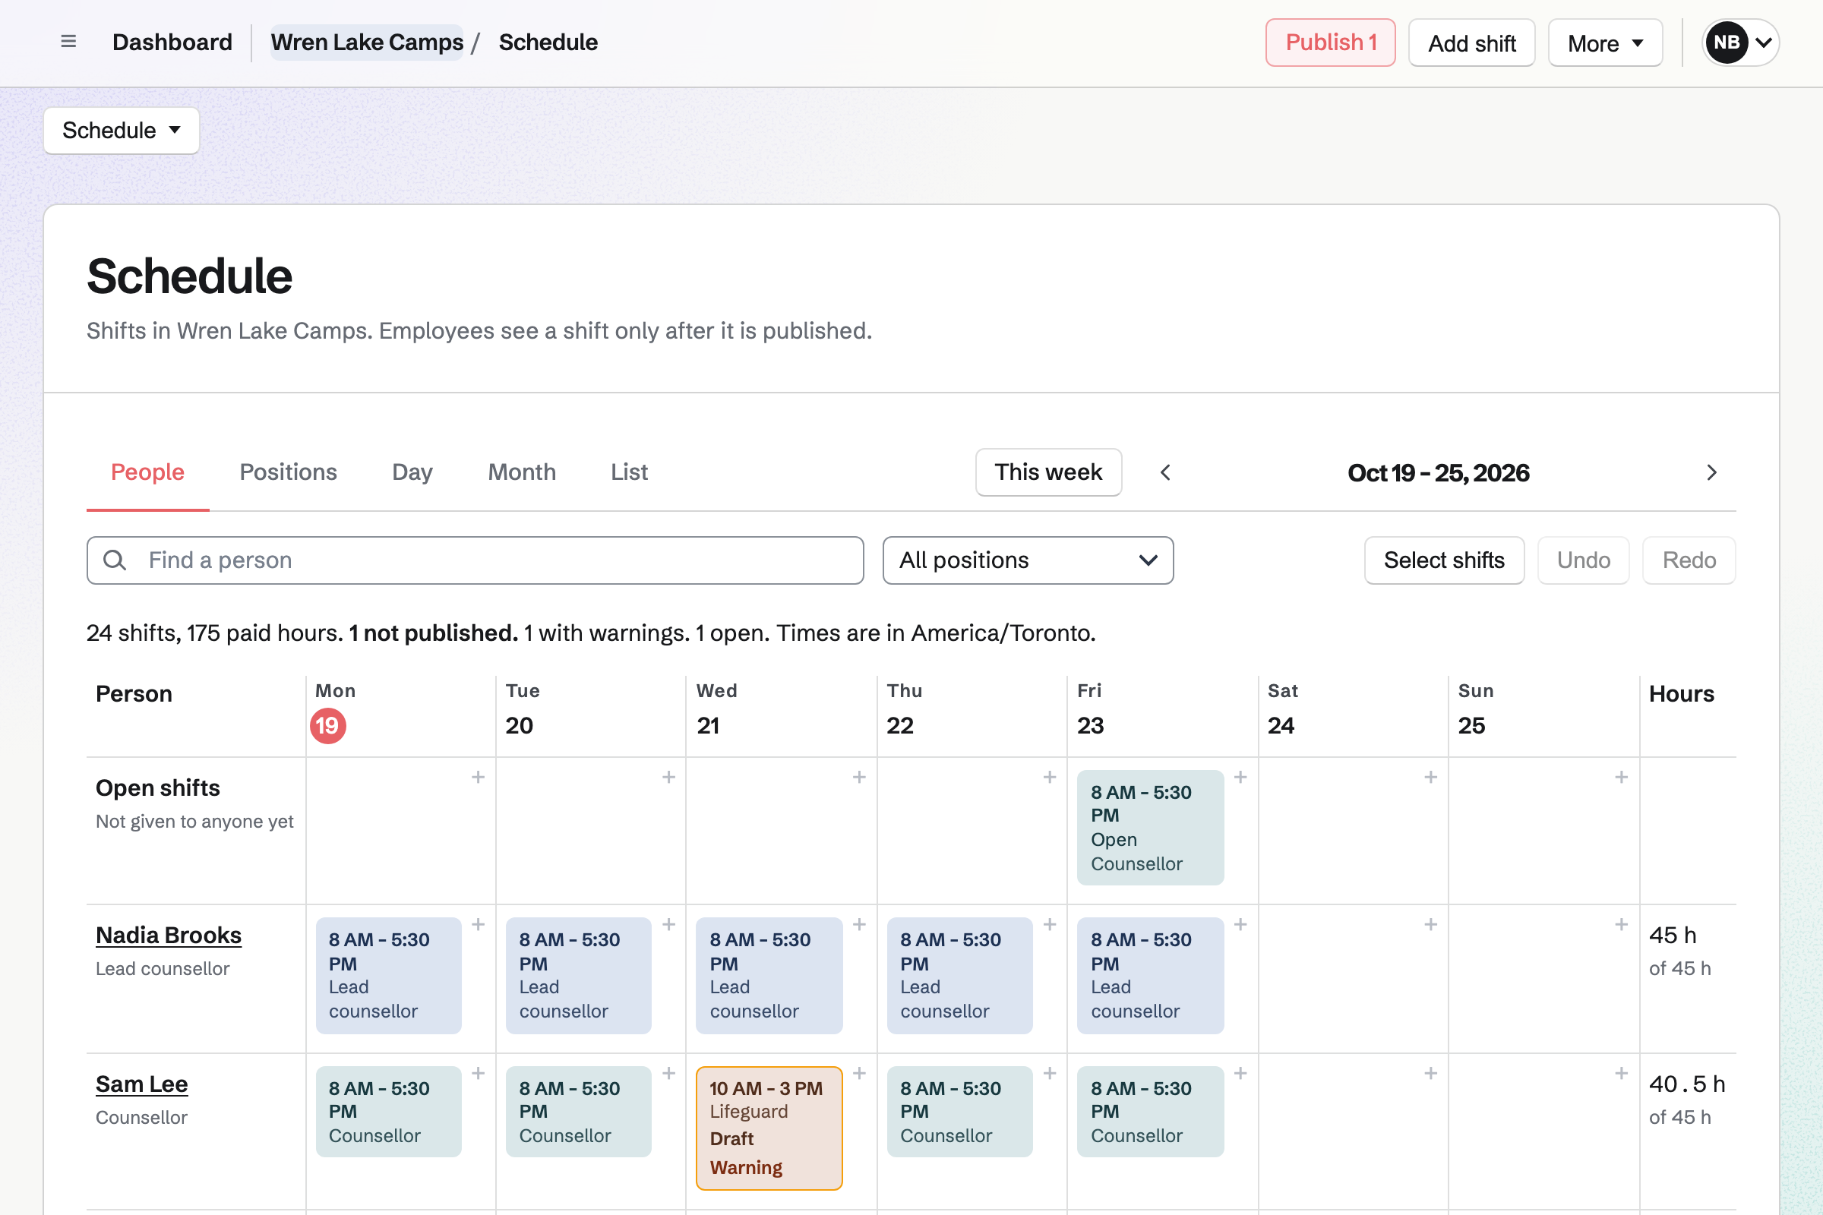Open Friday open Counsellor shift card
Screen dimensions: 1823x1215
(x=1150, y=828)
